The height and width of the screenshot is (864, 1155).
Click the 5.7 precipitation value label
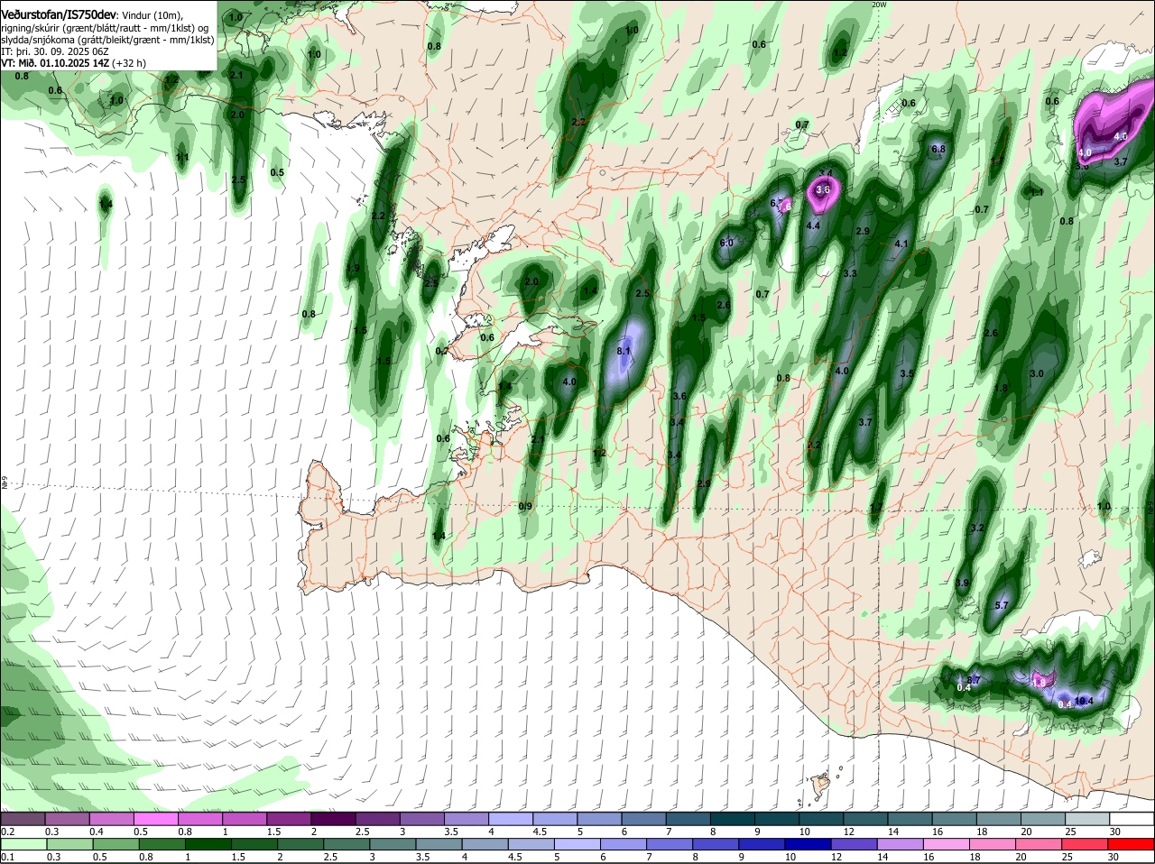point(1001,605)
